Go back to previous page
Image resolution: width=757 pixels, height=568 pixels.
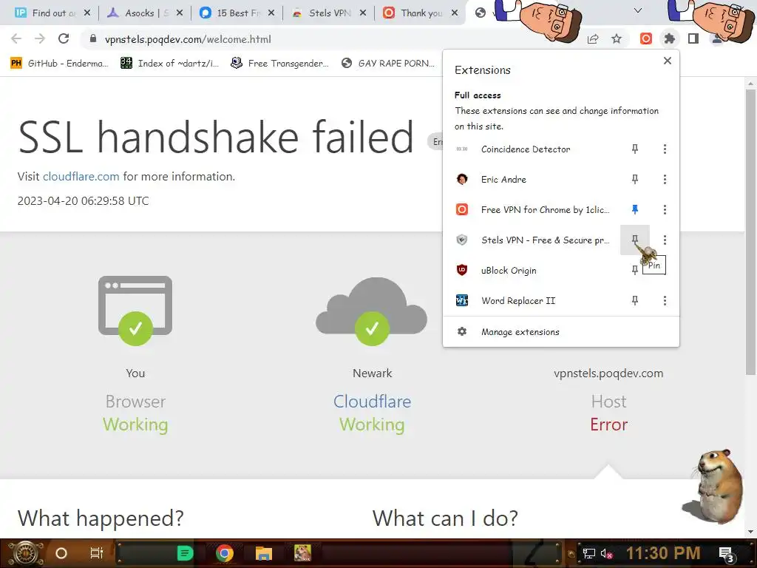[16, 38]
